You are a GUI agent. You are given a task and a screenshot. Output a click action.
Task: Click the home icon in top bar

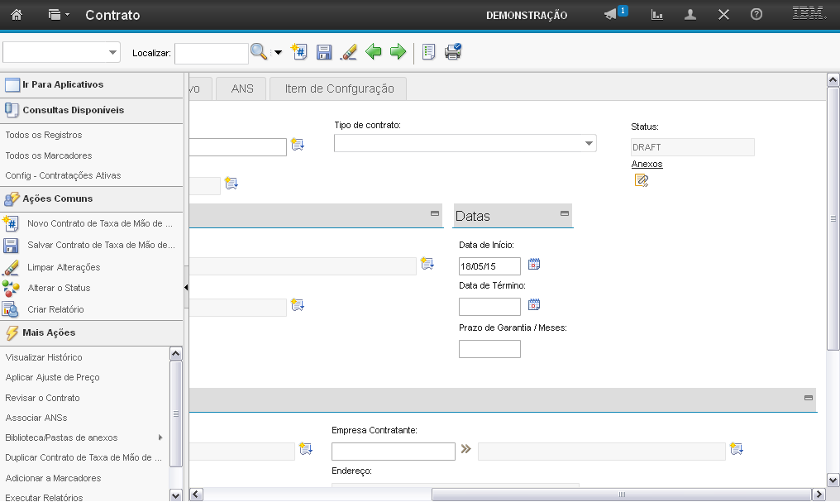[17, 15]
